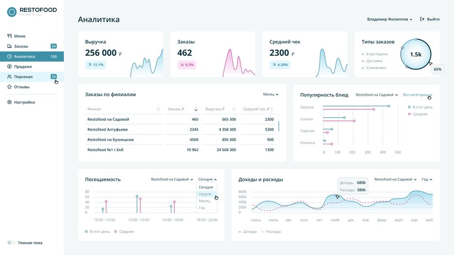This screenshot has width=454, height=255.
Task: Open the Restofood на Садовой table row
Action: pos(181,119)
